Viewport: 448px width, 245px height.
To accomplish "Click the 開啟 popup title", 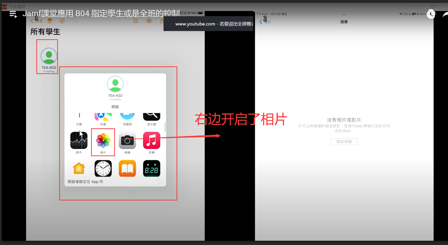I will tap(115, 107).
